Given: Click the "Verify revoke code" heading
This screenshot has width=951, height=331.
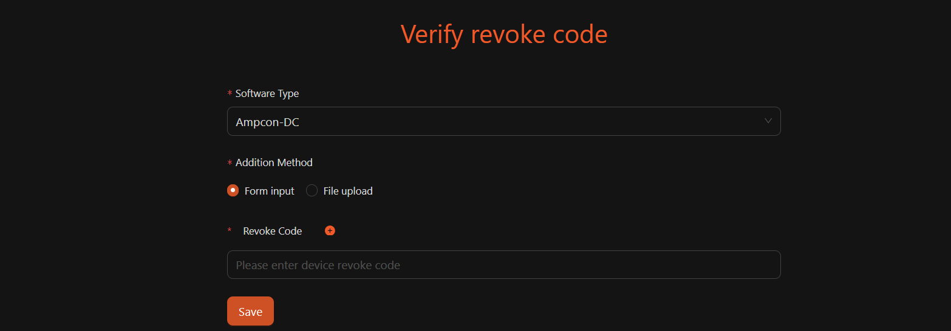Looking at the screenshot, I should (x=503, y=35).
